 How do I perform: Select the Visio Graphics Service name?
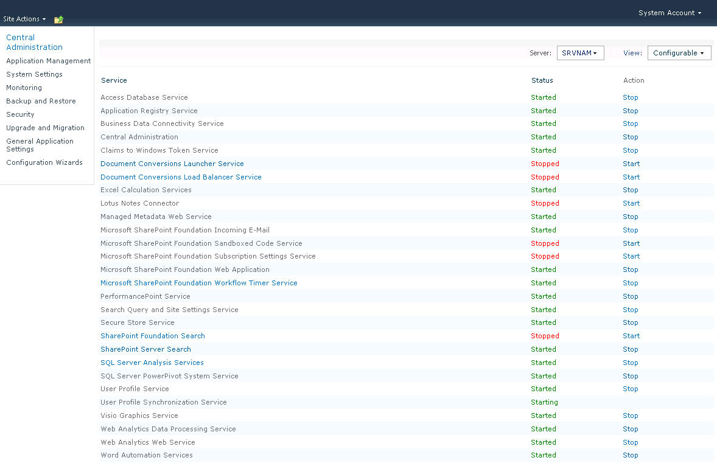pos(139,416)
